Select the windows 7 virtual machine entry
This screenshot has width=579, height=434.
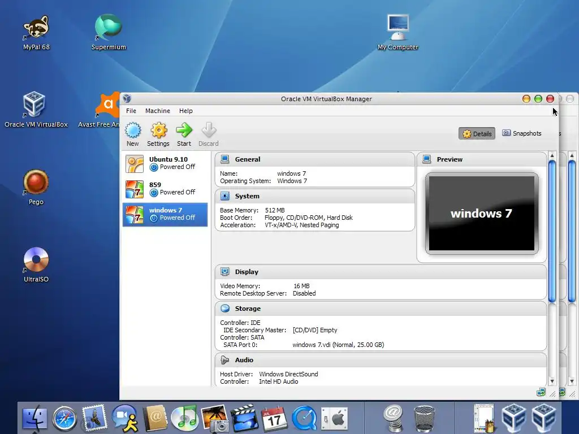(x=165, y=214)
